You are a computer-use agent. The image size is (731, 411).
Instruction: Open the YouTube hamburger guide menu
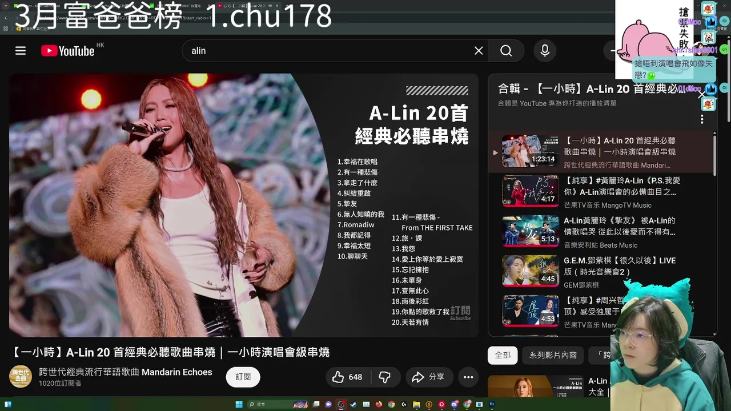click(21, 51)
